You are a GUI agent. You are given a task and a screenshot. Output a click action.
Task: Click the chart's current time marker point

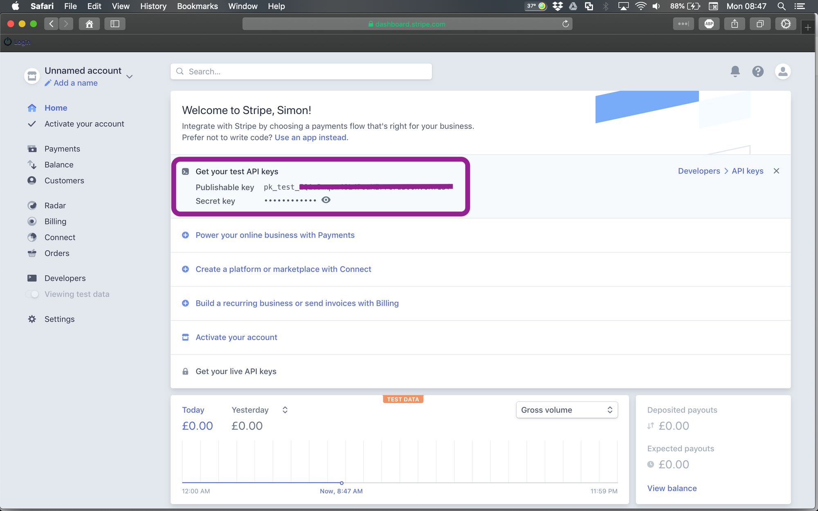[342, 483]
